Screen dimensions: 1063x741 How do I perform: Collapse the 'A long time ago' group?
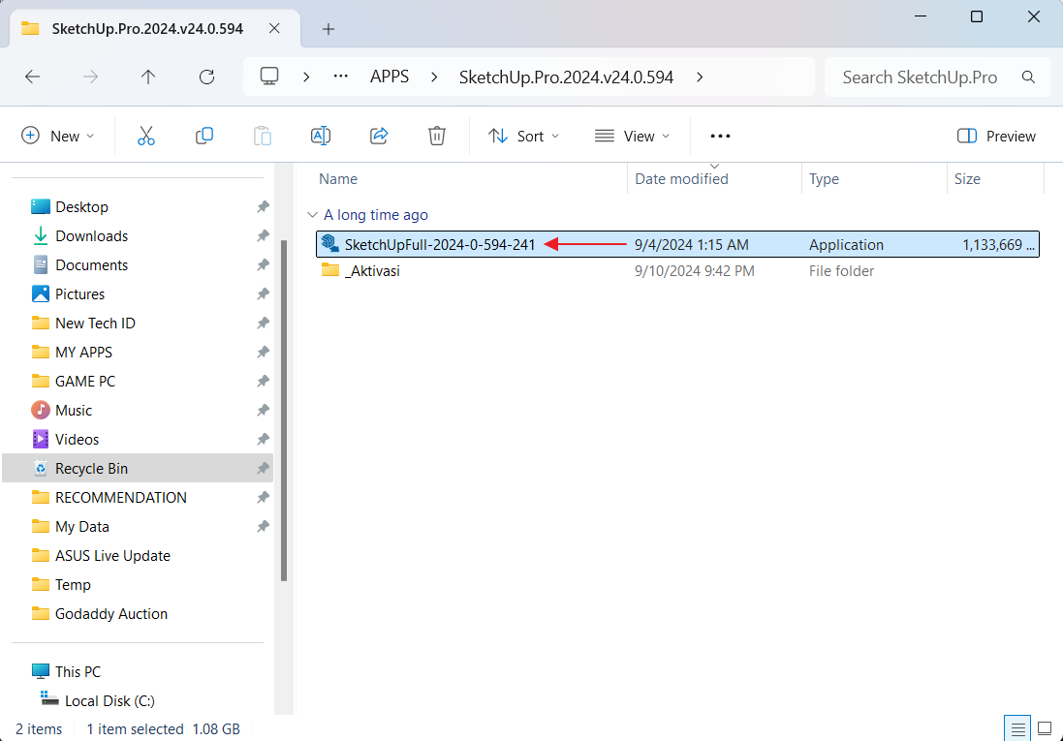click(x=311, y=215)
